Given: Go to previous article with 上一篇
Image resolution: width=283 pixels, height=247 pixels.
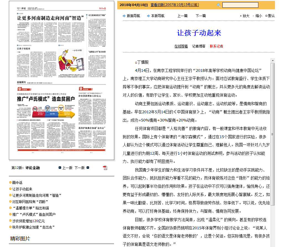Looking at the screenshot, I should (x=182, y=16).
